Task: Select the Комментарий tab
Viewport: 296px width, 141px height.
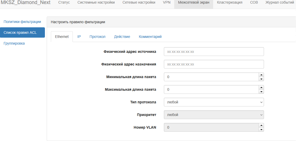Action: 150,37
